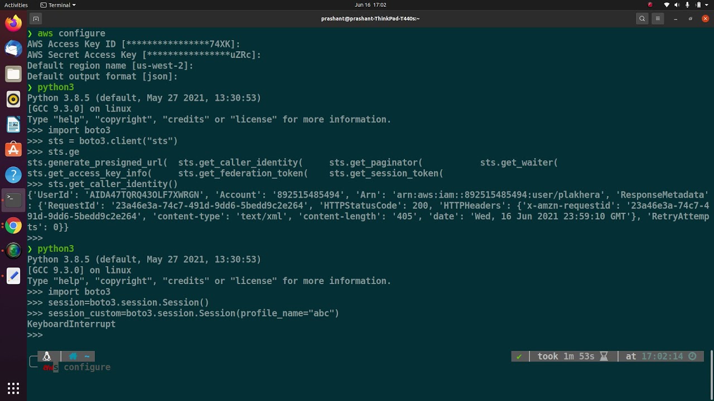714x401 pixels.
Task: Click 'sts.get_waiter(' completion suggestion
Action: [519, 163]
